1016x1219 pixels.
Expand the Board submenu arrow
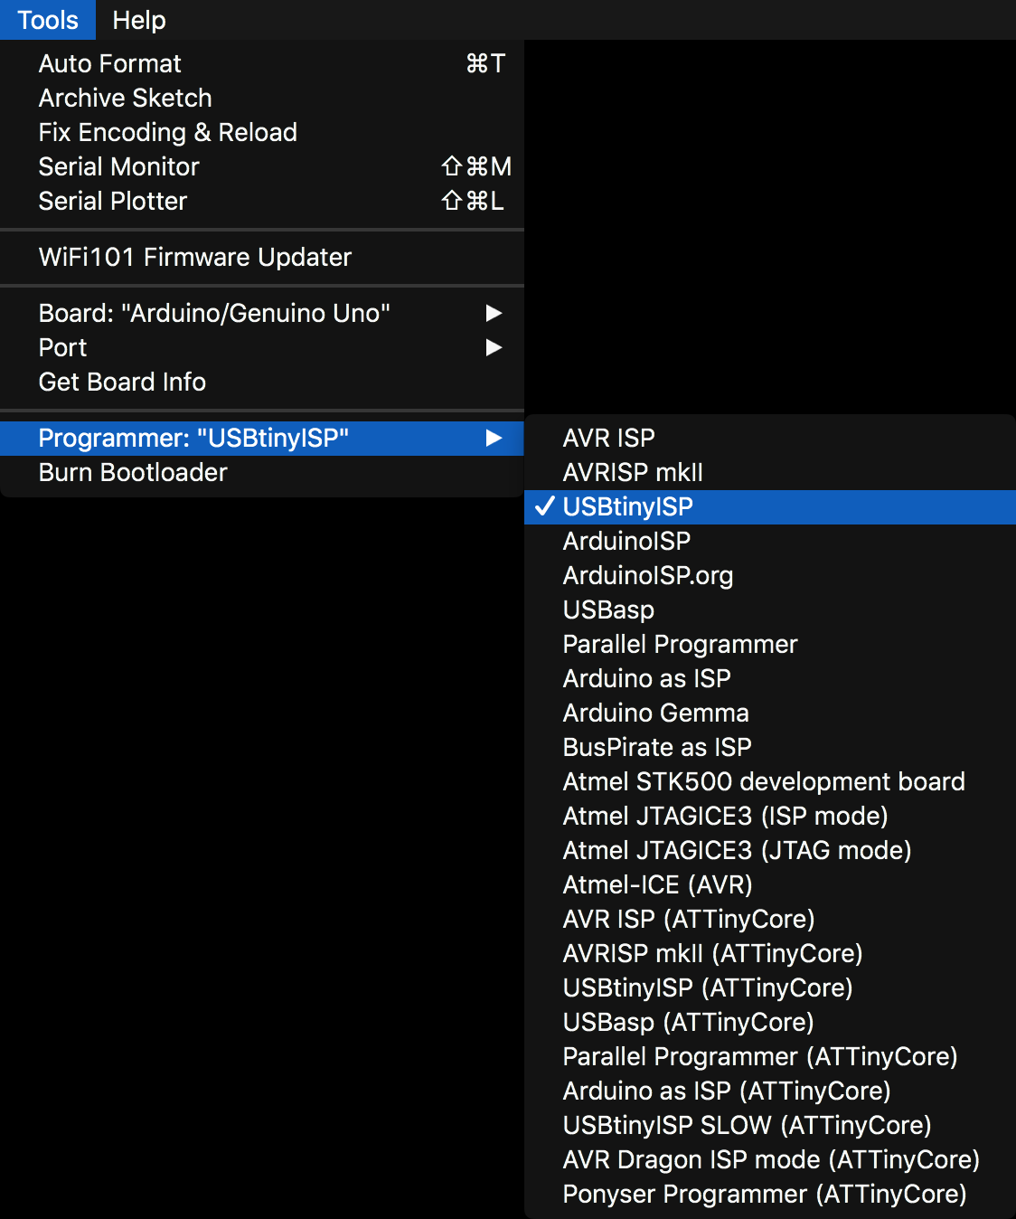494,313
